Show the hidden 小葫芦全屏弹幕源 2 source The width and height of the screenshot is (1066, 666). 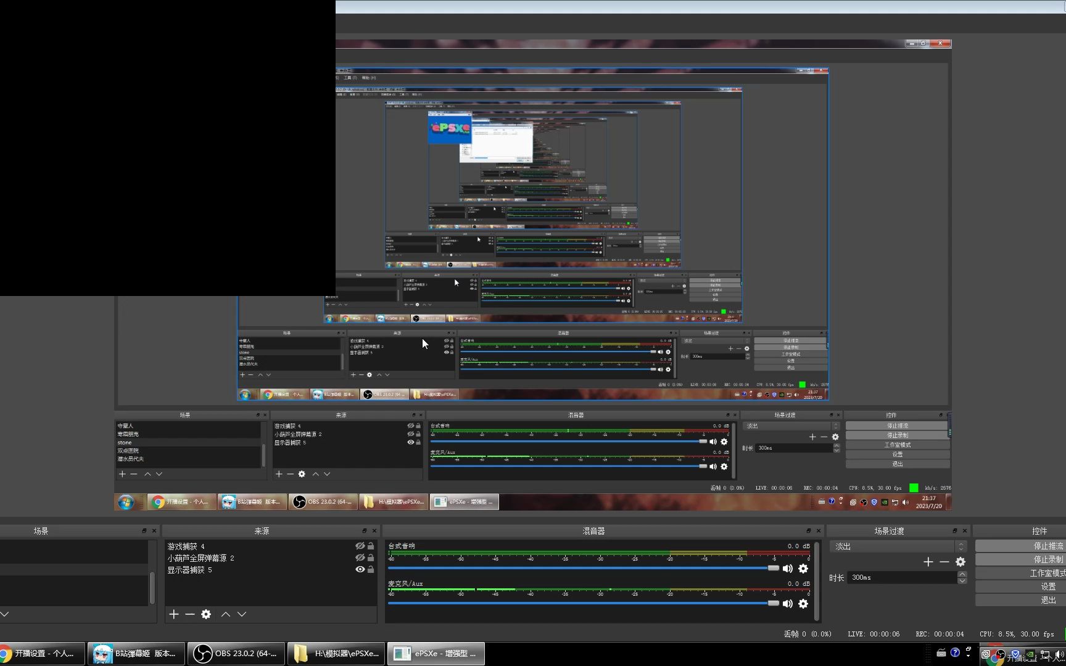360,558
